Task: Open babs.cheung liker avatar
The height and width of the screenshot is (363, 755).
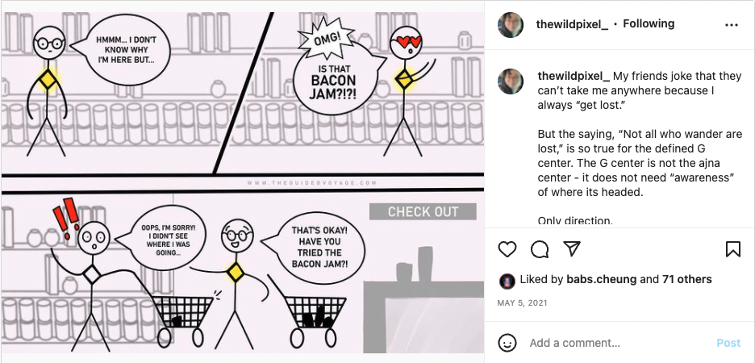Action: click(507, 282)
